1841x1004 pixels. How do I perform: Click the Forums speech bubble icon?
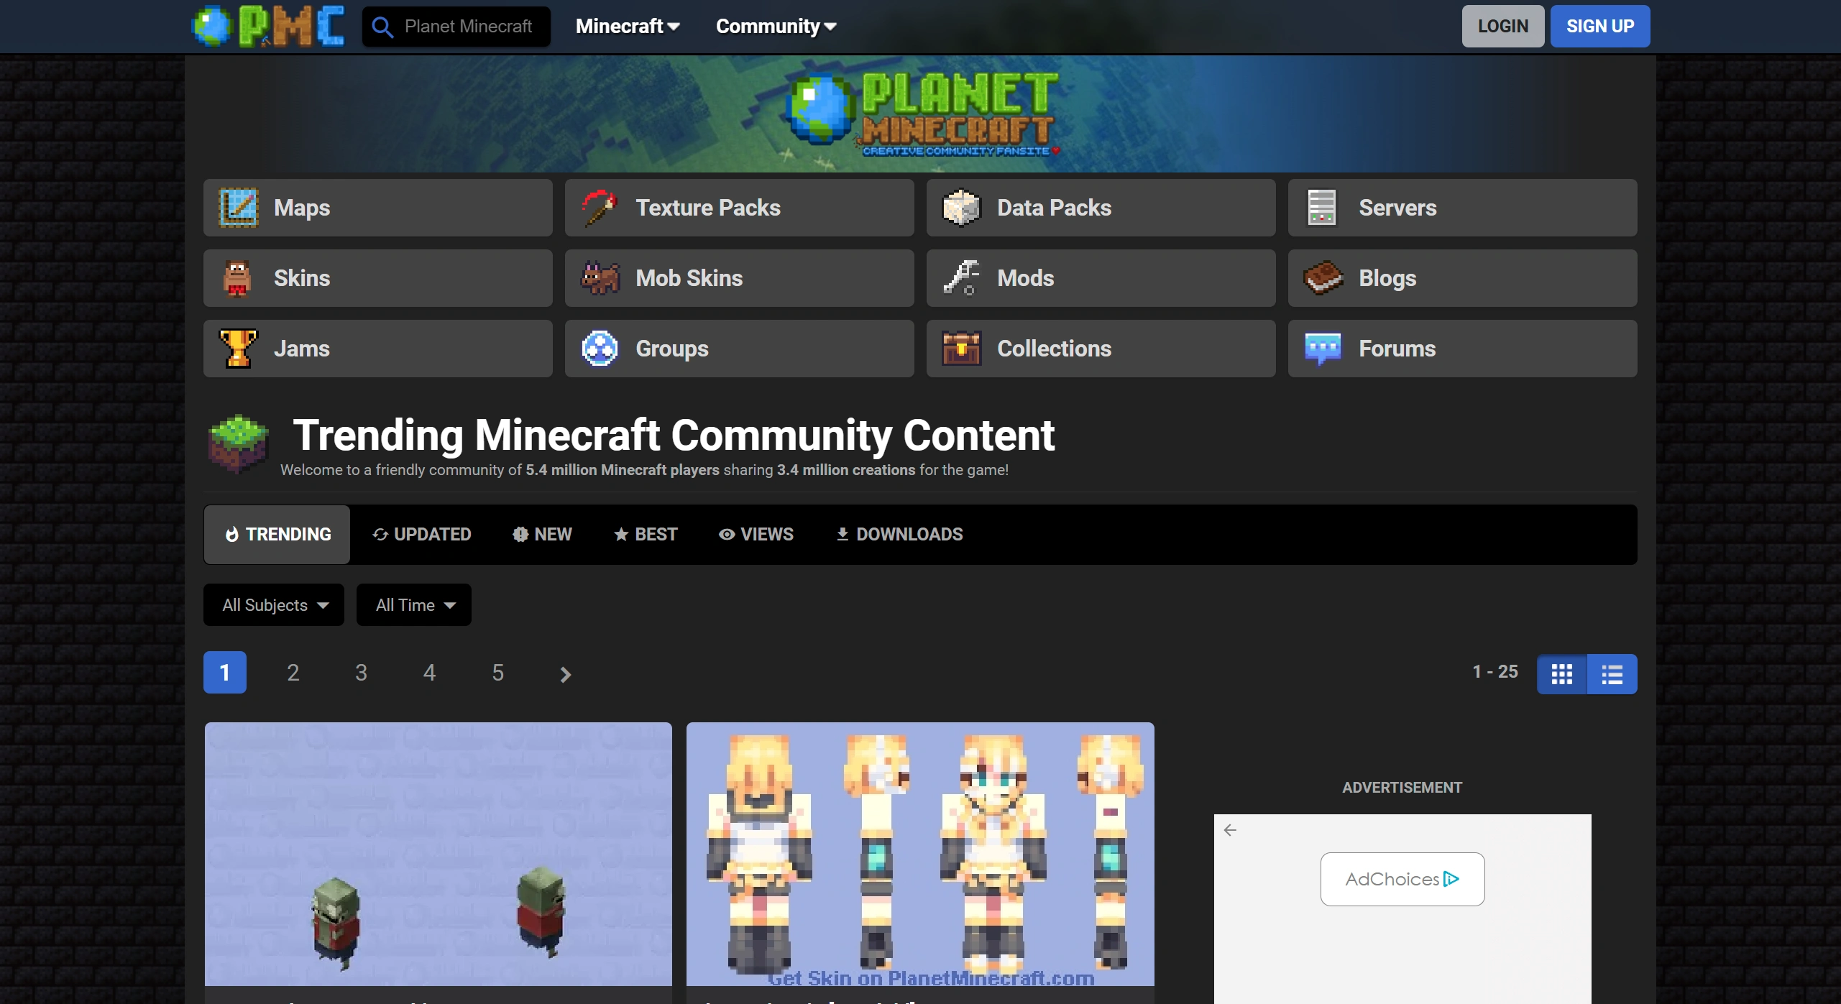click(1323, 349)
